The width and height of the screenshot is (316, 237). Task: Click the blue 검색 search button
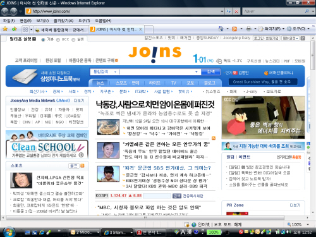(210, 72)
